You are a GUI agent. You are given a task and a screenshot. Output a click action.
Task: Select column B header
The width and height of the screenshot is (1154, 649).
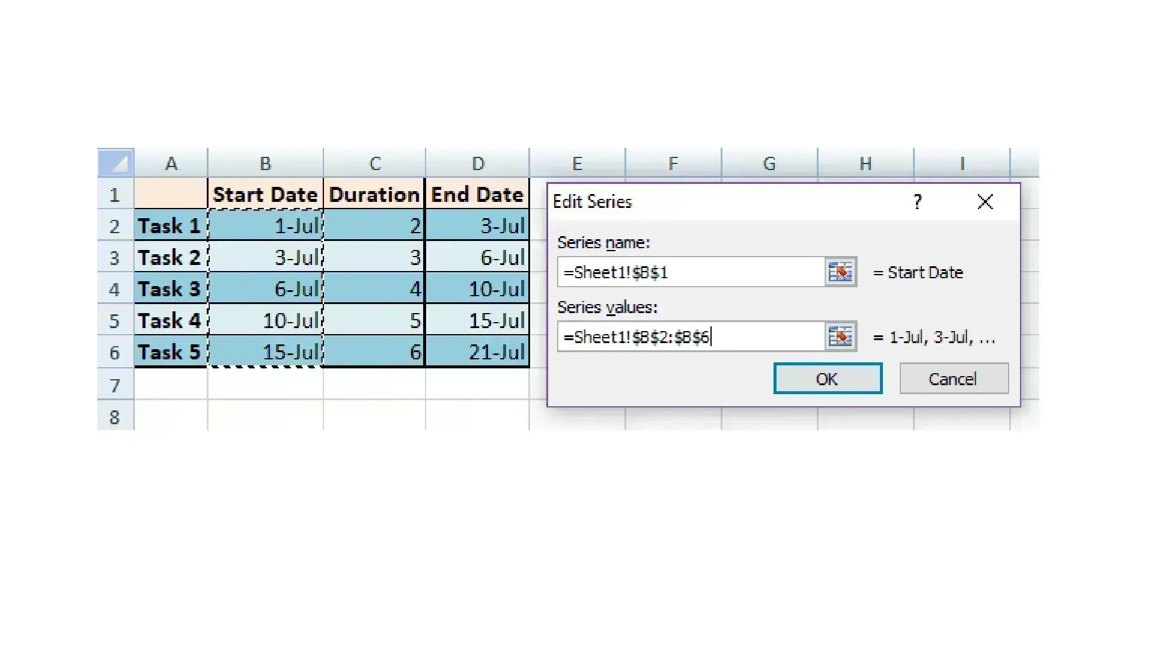tap(265, 163)
